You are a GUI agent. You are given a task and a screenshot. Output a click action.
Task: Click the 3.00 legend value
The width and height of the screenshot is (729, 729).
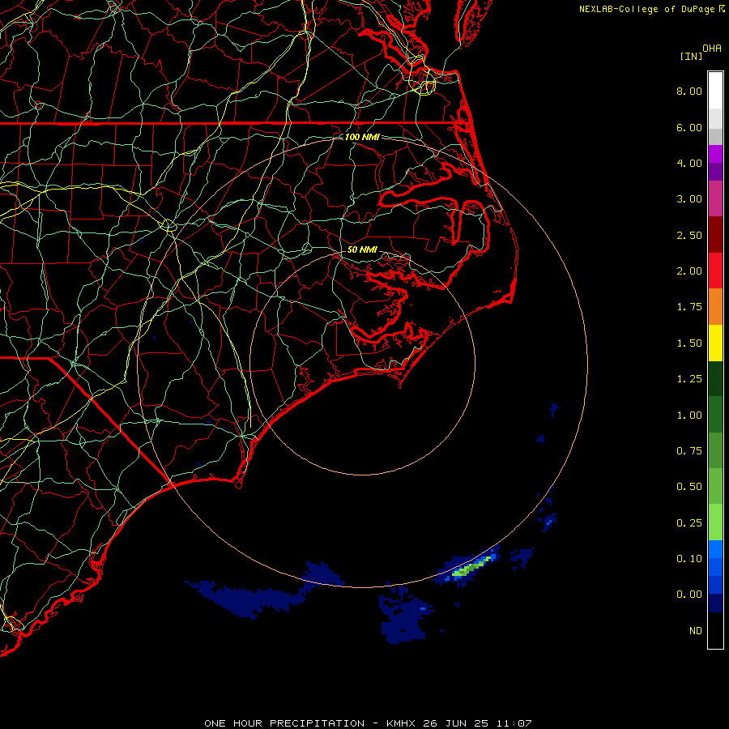(689, 199)
